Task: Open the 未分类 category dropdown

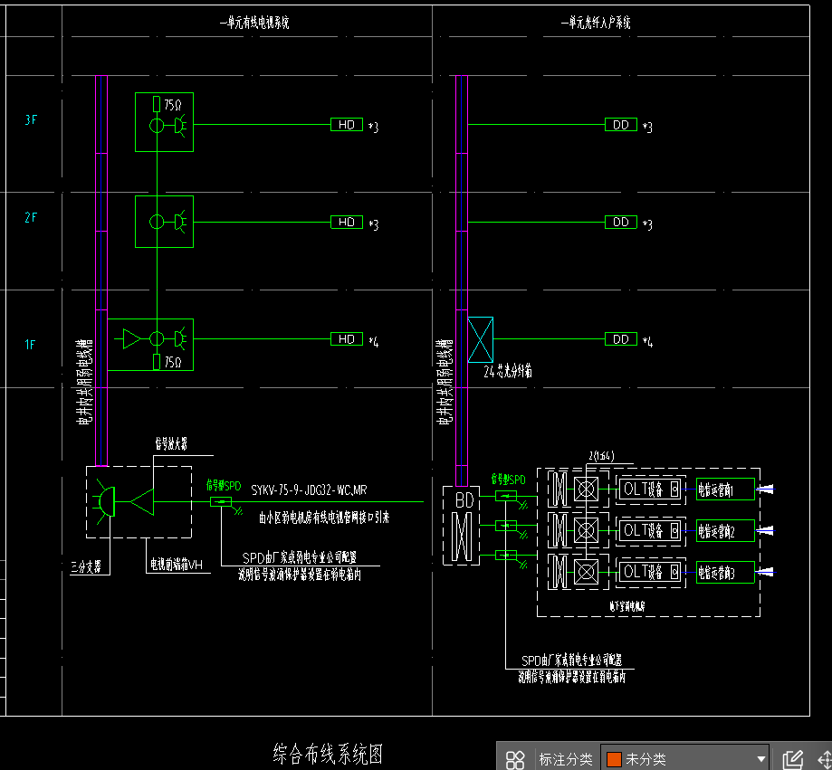Action: coord(685,759)
